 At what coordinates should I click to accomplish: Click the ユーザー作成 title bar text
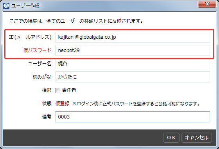pyautogui.click(x=25, y=6)
